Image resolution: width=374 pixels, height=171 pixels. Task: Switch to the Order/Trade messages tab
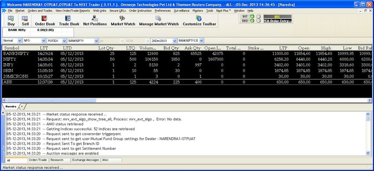coord(38,160)
